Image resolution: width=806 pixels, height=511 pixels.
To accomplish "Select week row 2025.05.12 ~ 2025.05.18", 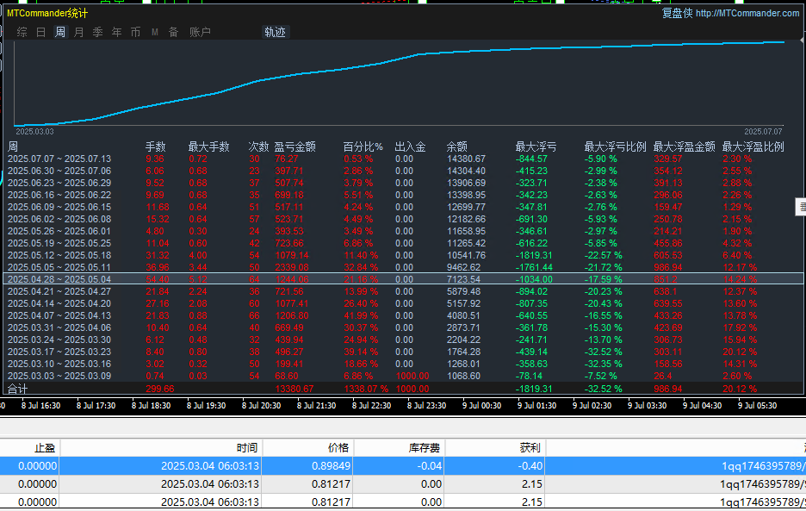I will point(403,255).
